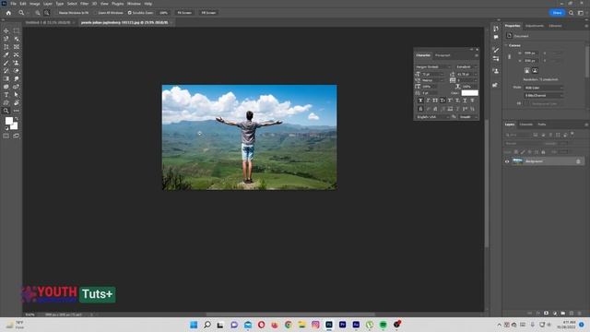Click the Share button
The image size is (590, 332).
tap(557, 13)
